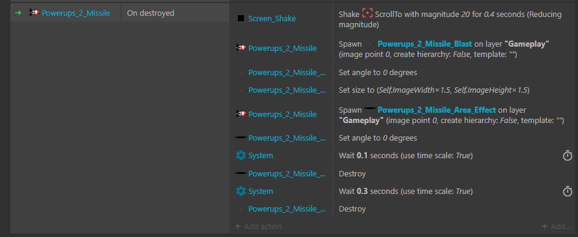Image resolution: width=578 pixels, height=237 pixels.
Task: Click the Powerups_2_Missile_Blast bold link
Action: pos(425,44)
